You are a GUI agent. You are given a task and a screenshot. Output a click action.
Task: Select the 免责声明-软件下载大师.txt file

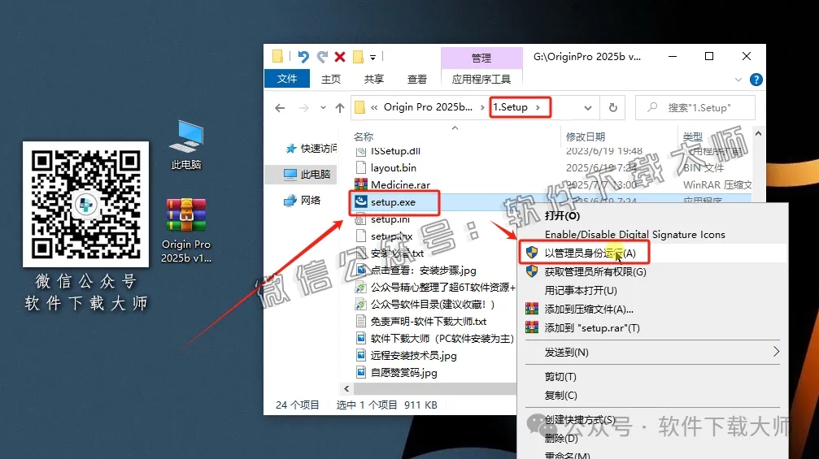pos(429,322)
